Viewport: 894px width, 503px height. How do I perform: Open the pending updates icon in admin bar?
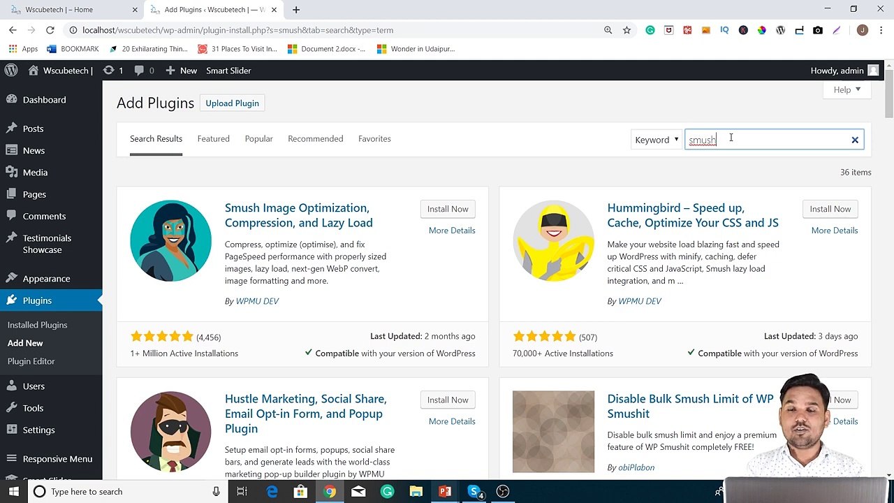point(113,71)
